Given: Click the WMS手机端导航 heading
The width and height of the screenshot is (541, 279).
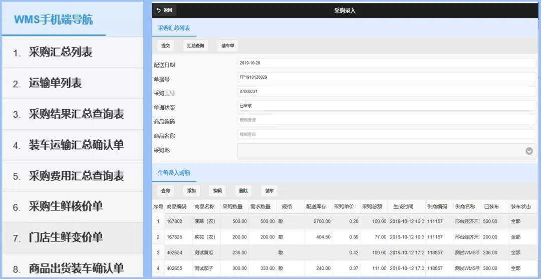Looking at the screenshot, I should 53,20.
